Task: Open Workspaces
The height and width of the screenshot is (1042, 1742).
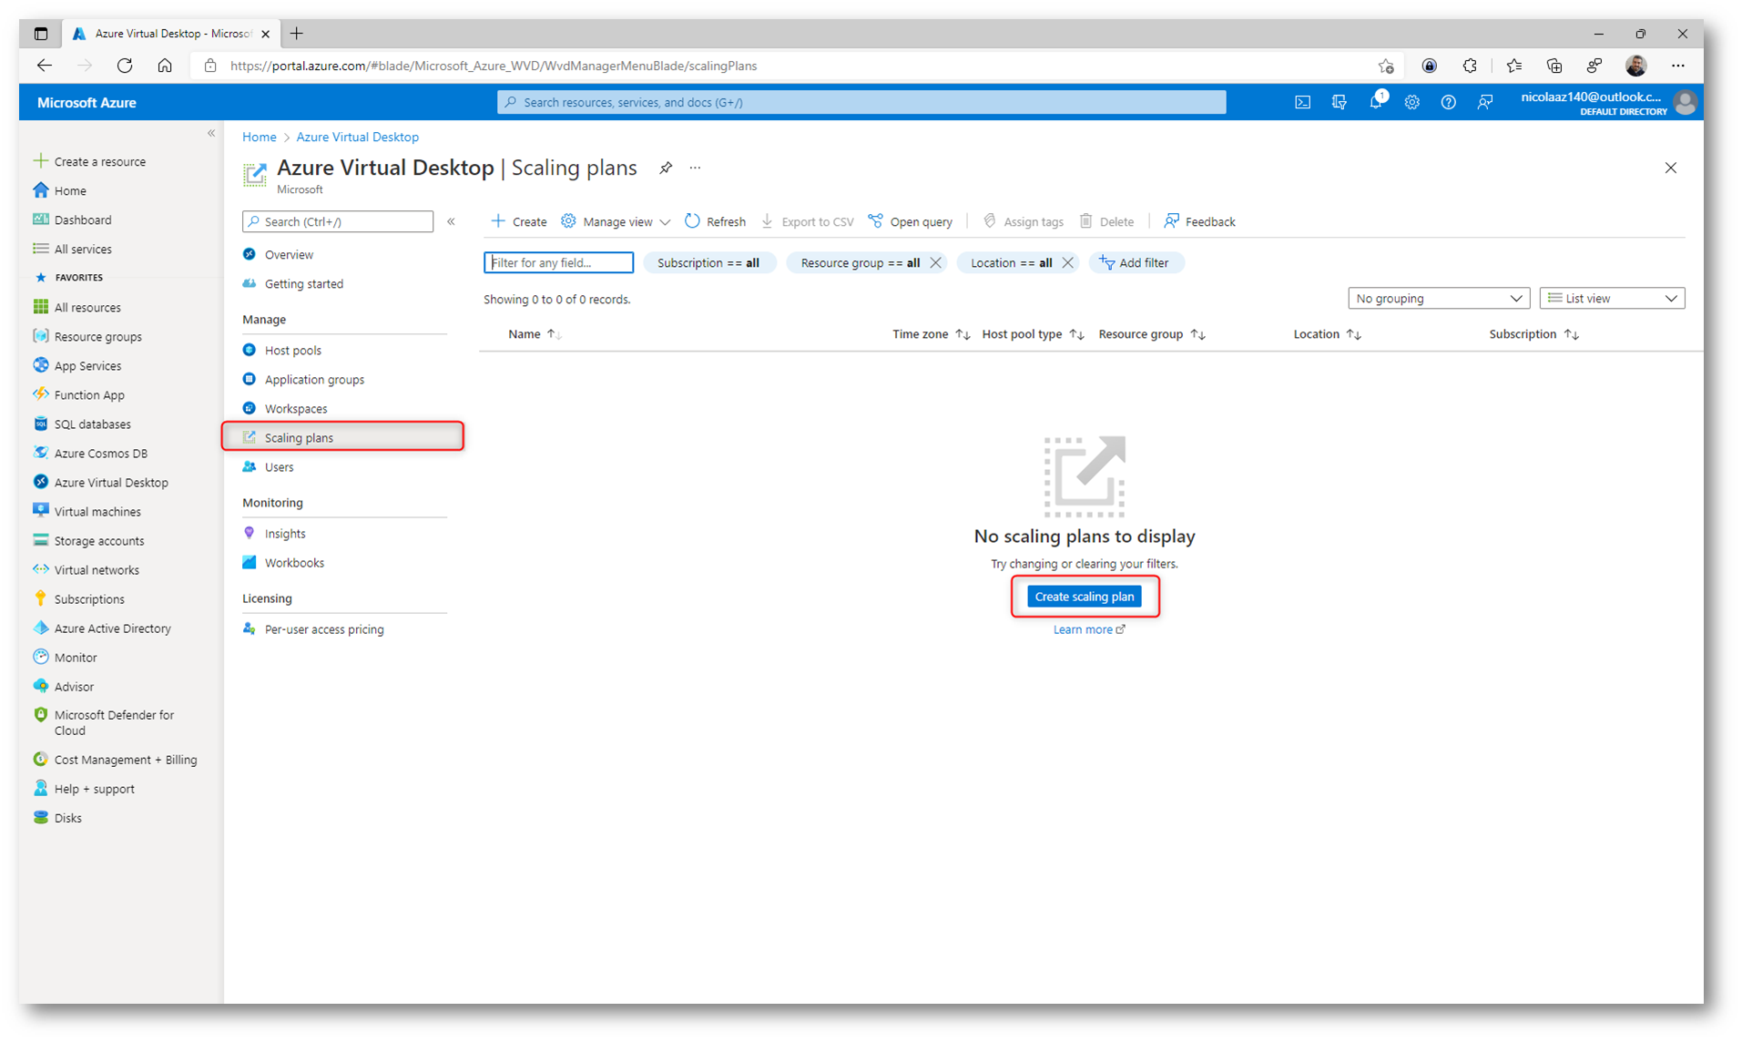Action: [296, 409]
